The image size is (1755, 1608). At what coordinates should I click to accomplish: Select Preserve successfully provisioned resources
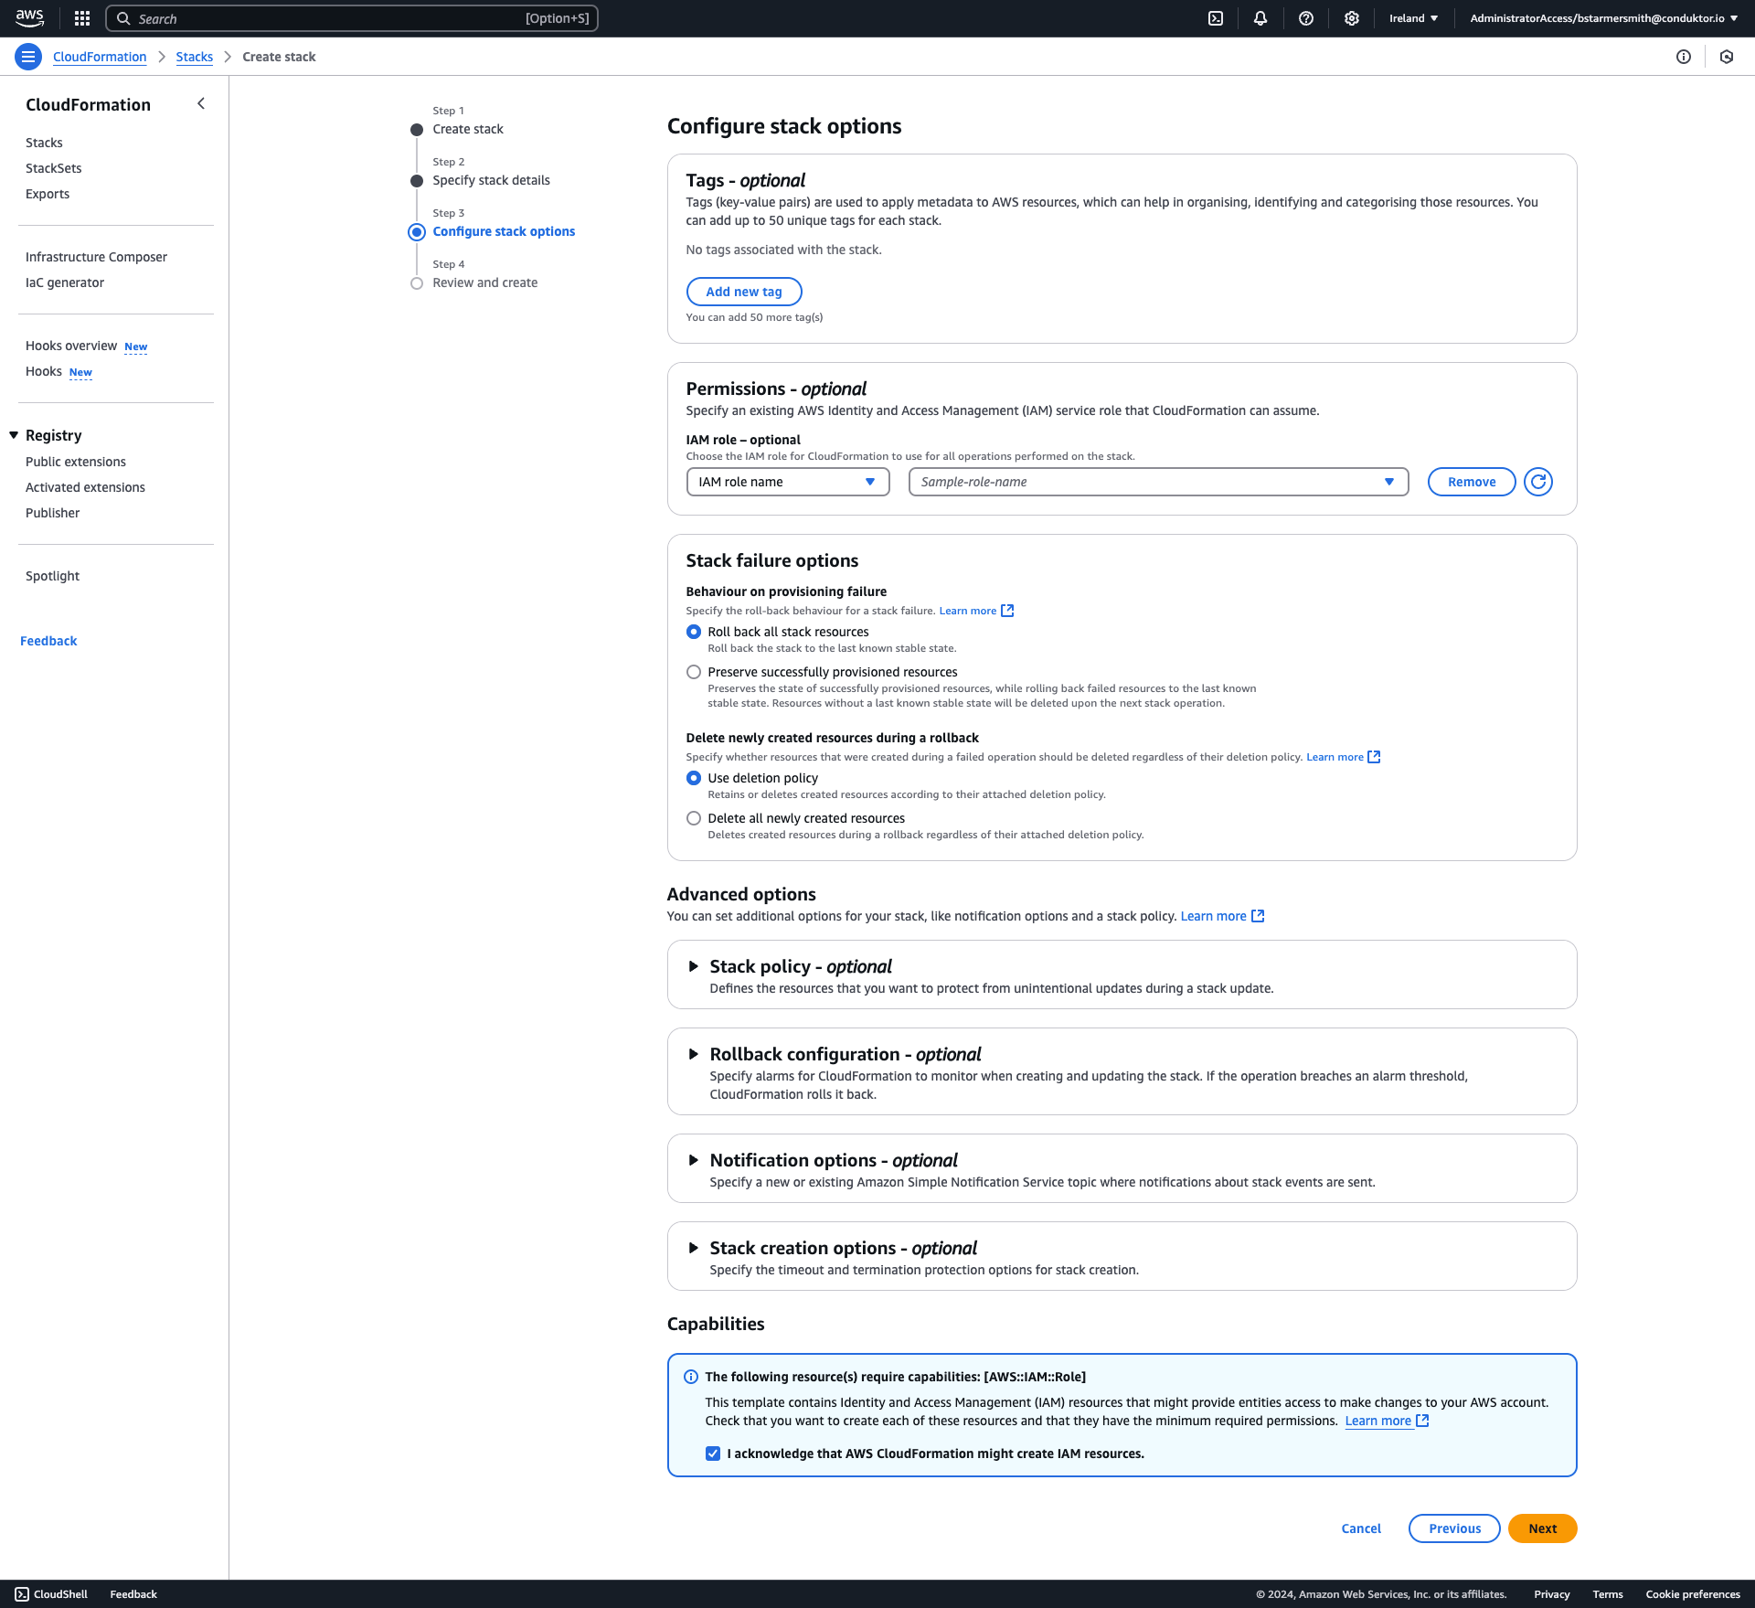[x=694, y=671]
